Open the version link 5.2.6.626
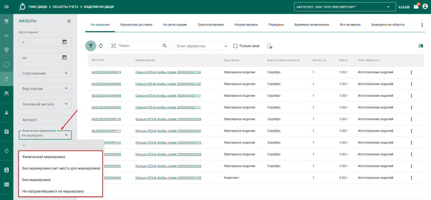Image resolution: width=431 pixels, height=200 pixels. [x=404, y=7]
